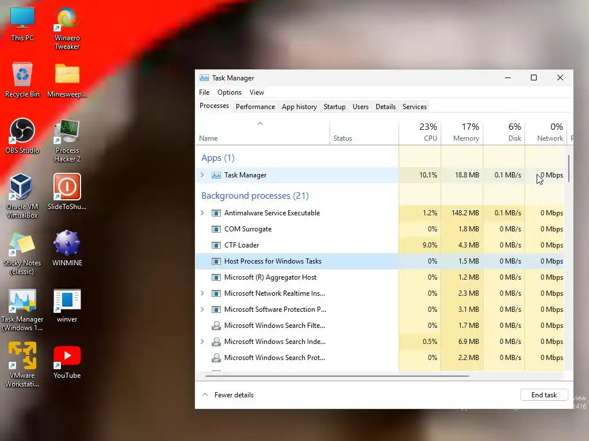Screen dimensions: 589x441
Task: Click the vertical scrollbar in process list
Action: (x=569, y=168)
